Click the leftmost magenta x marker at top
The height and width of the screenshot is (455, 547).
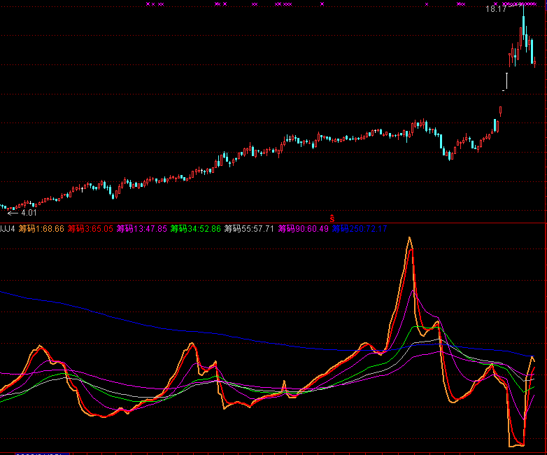pyautogui.click(x=148, y=3)
